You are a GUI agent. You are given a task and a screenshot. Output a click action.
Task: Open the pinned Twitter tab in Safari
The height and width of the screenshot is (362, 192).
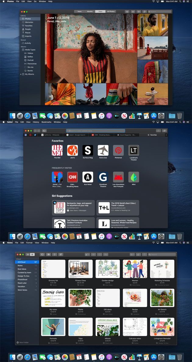(x=35, y=135)
